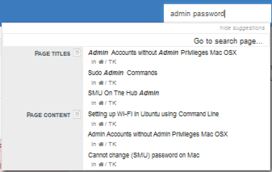Select the Page Titles section label

(52, 54)
